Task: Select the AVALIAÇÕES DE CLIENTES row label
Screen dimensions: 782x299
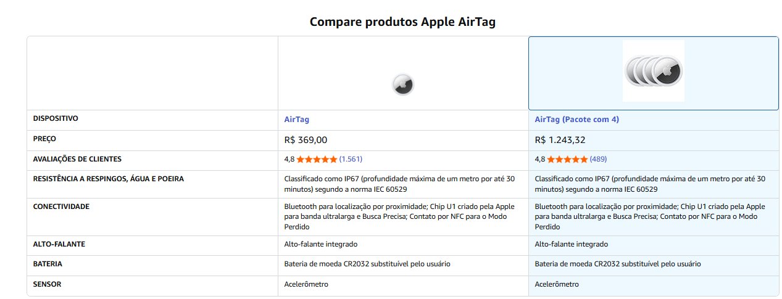Action: pos(77,159)
